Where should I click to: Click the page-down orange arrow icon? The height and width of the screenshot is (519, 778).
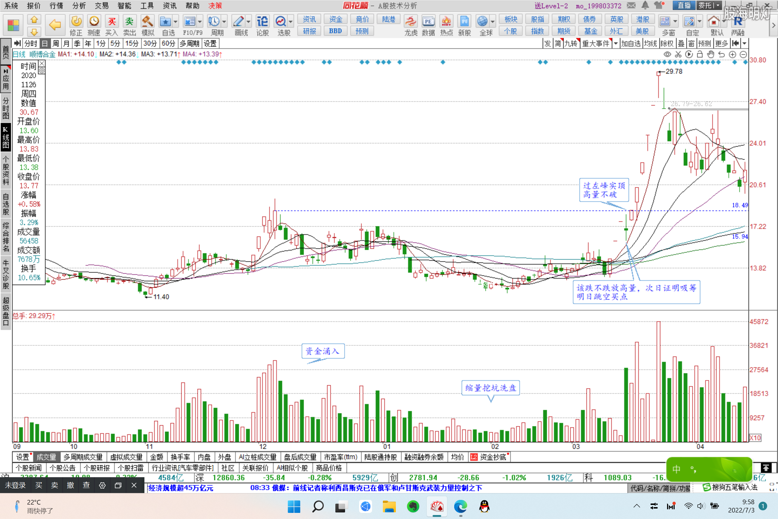(34, 32)
